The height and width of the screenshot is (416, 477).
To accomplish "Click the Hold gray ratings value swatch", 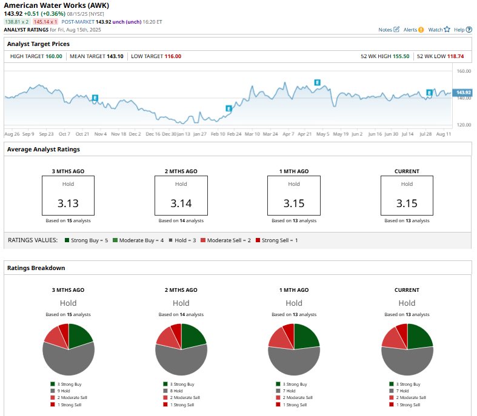I will tap(171, 240).
